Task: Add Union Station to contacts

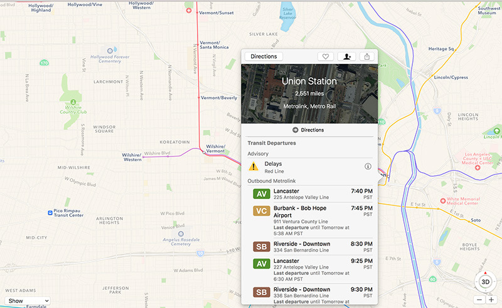Action: coord(347,56)
